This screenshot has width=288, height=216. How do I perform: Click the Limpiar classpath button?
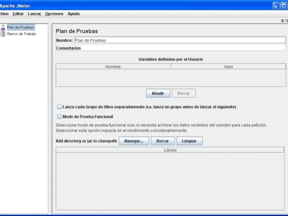click(x=189, y=141)
